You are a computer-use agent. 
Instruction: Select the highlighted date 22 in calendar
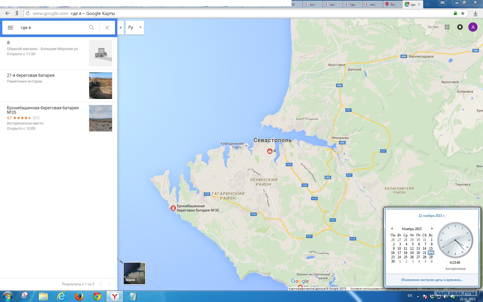point(431,253)
